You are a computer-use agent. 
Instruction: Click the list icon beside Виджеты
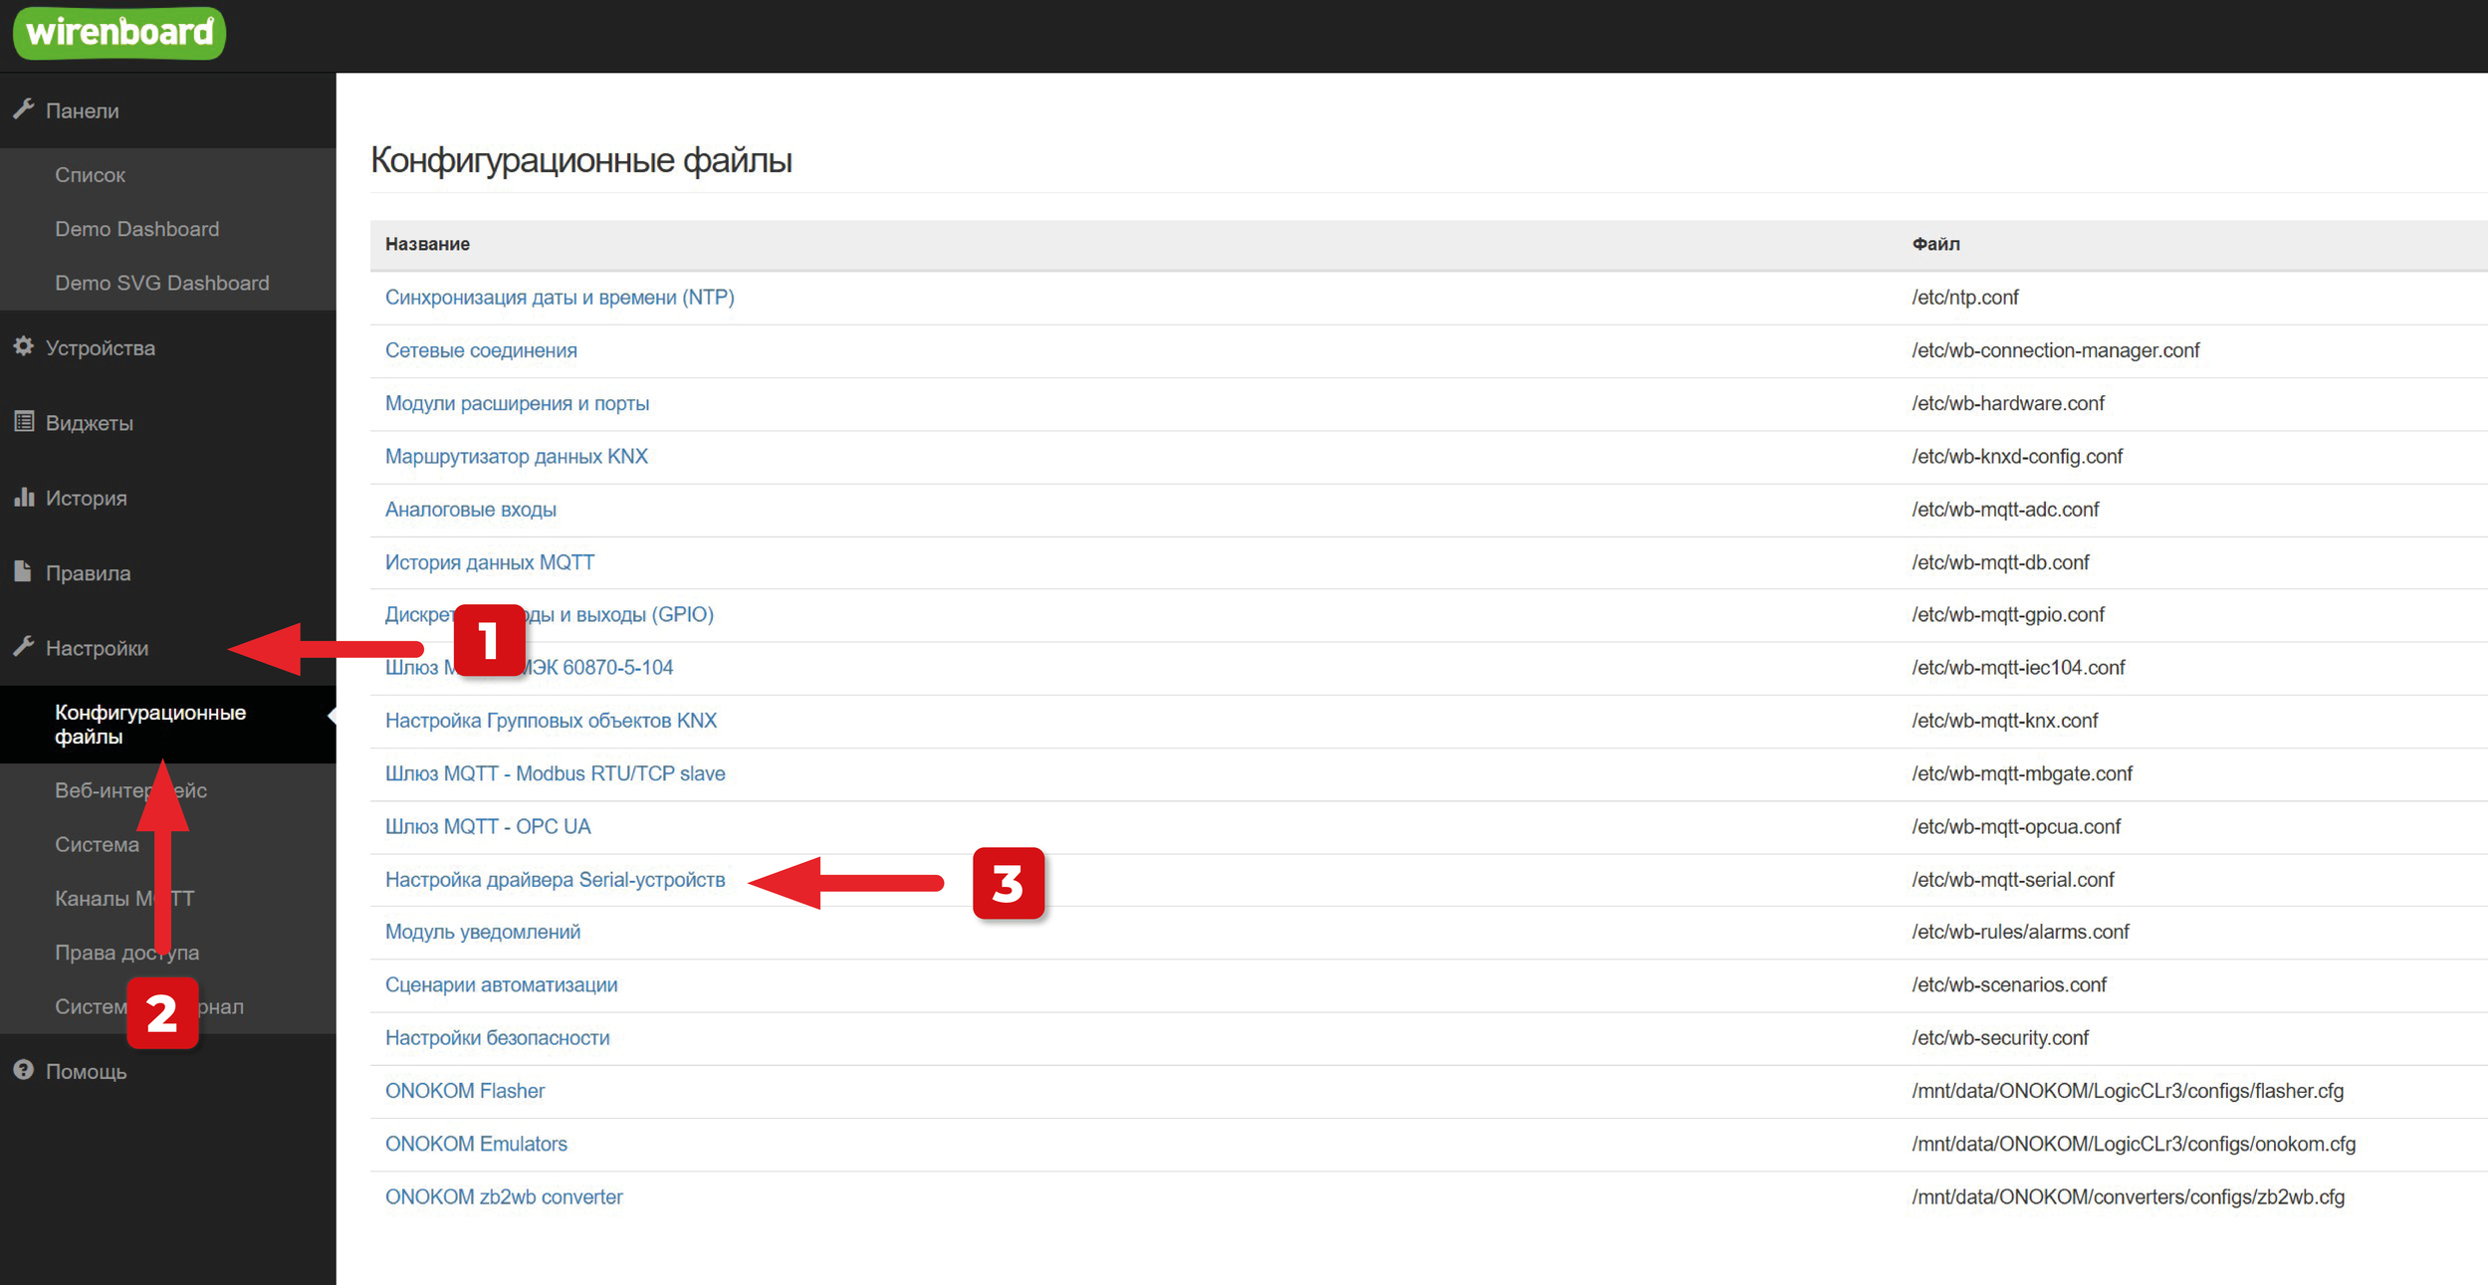(x=24, y=422)
